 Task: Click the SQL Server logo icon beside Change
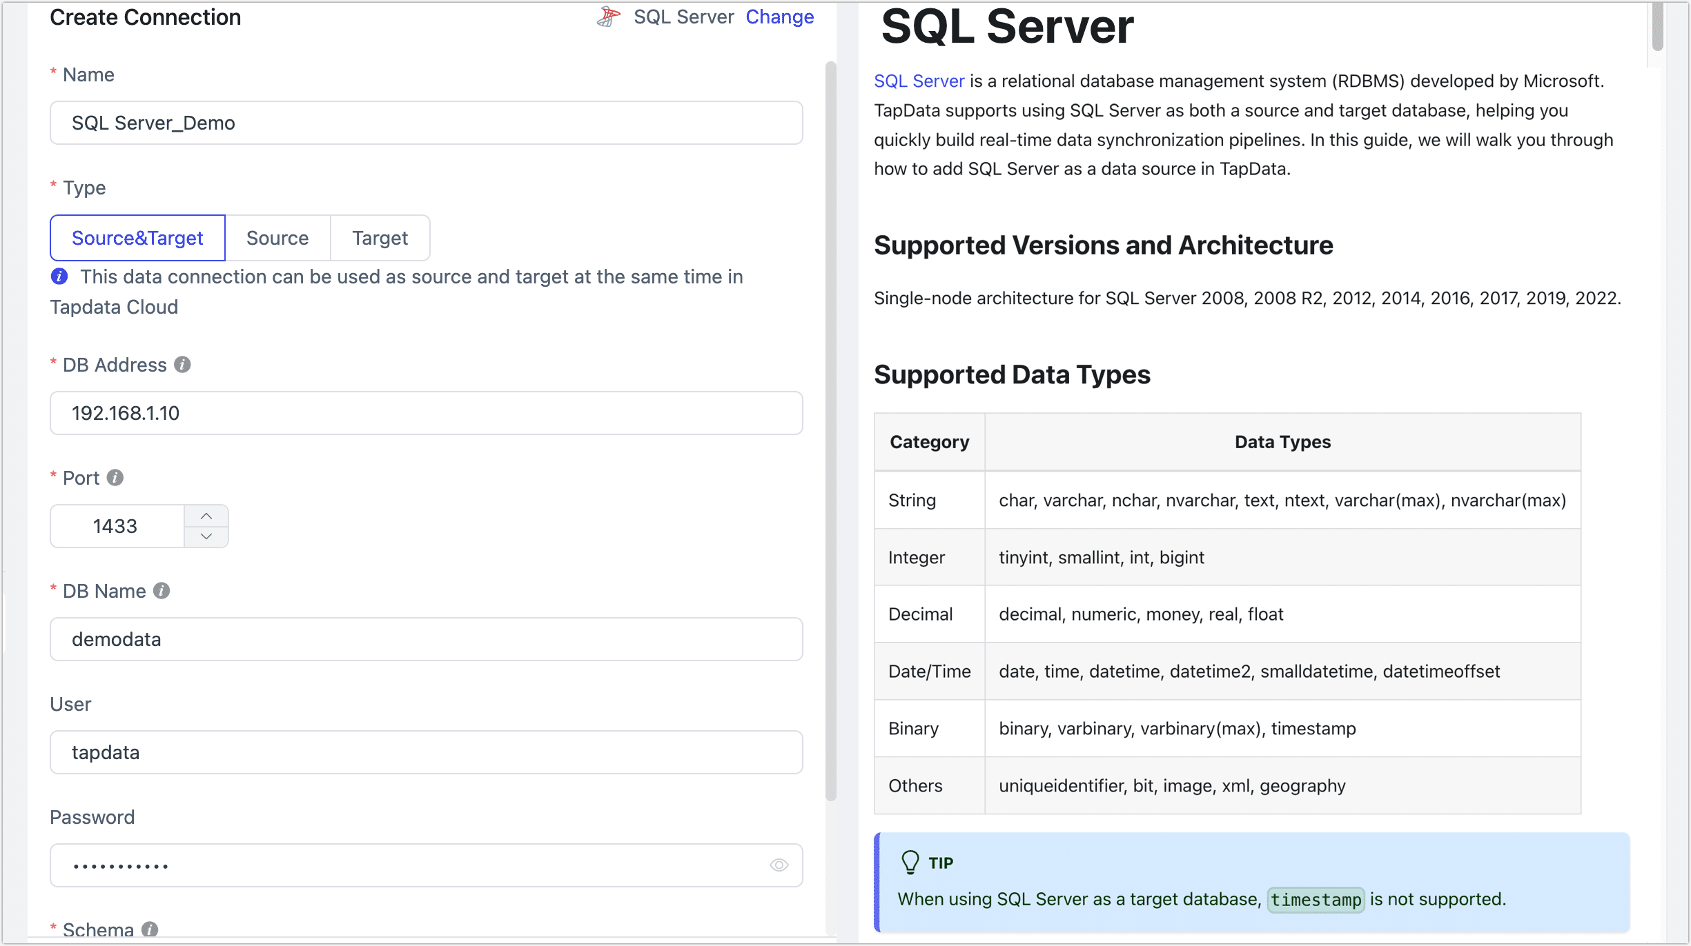[607, 17]
